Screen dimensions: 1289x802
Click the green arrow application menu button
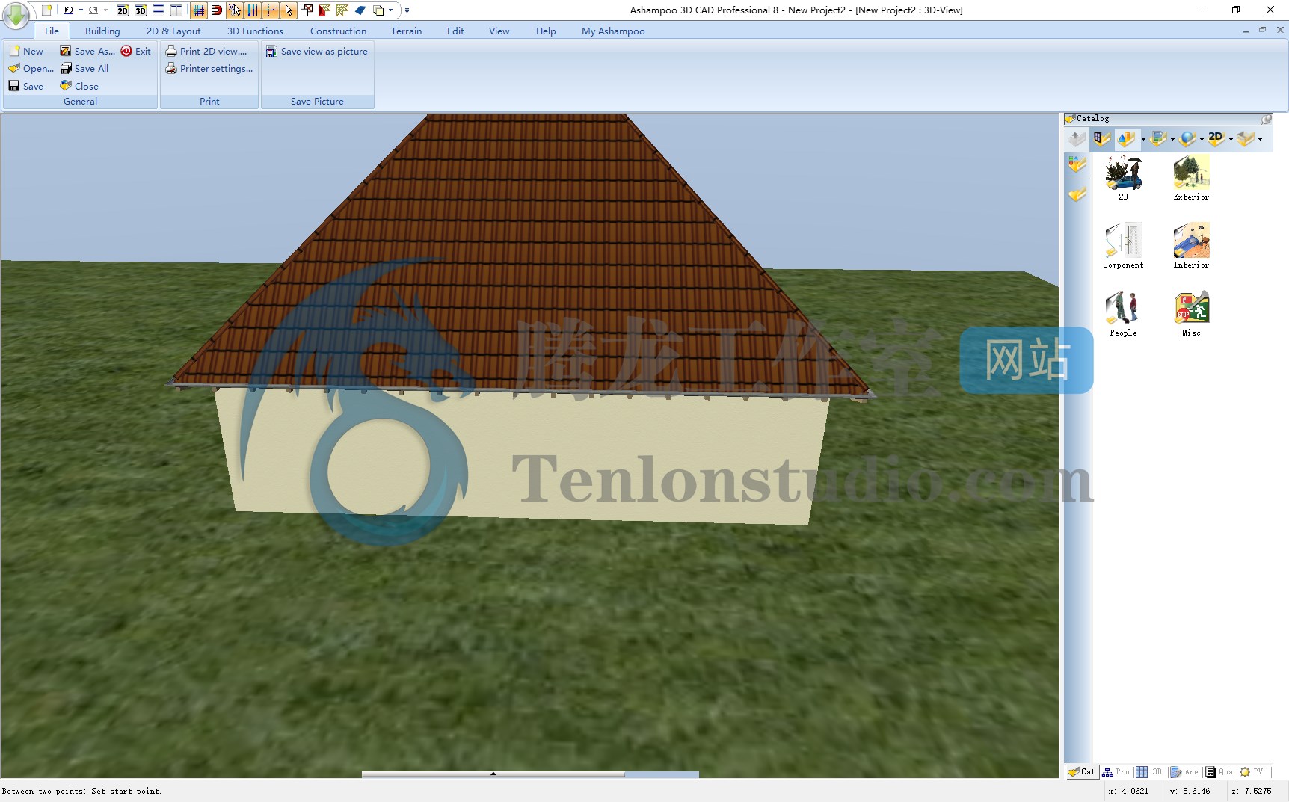[x=16, y=15]
